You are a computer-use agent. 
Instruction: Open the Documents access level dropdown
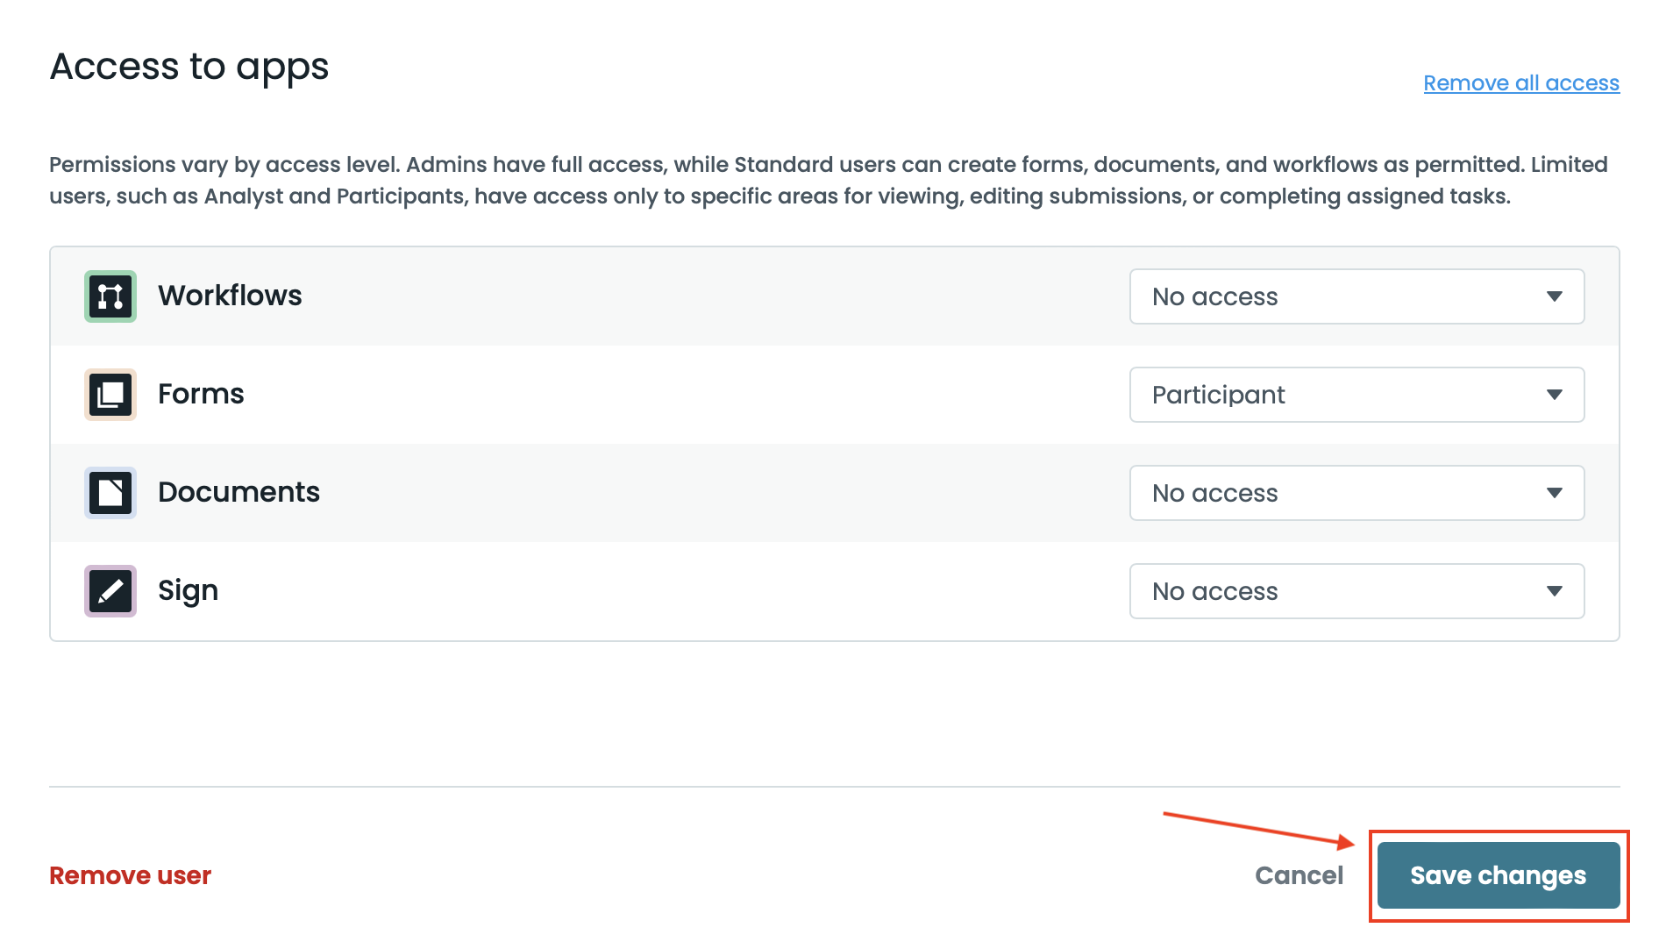1356,493
